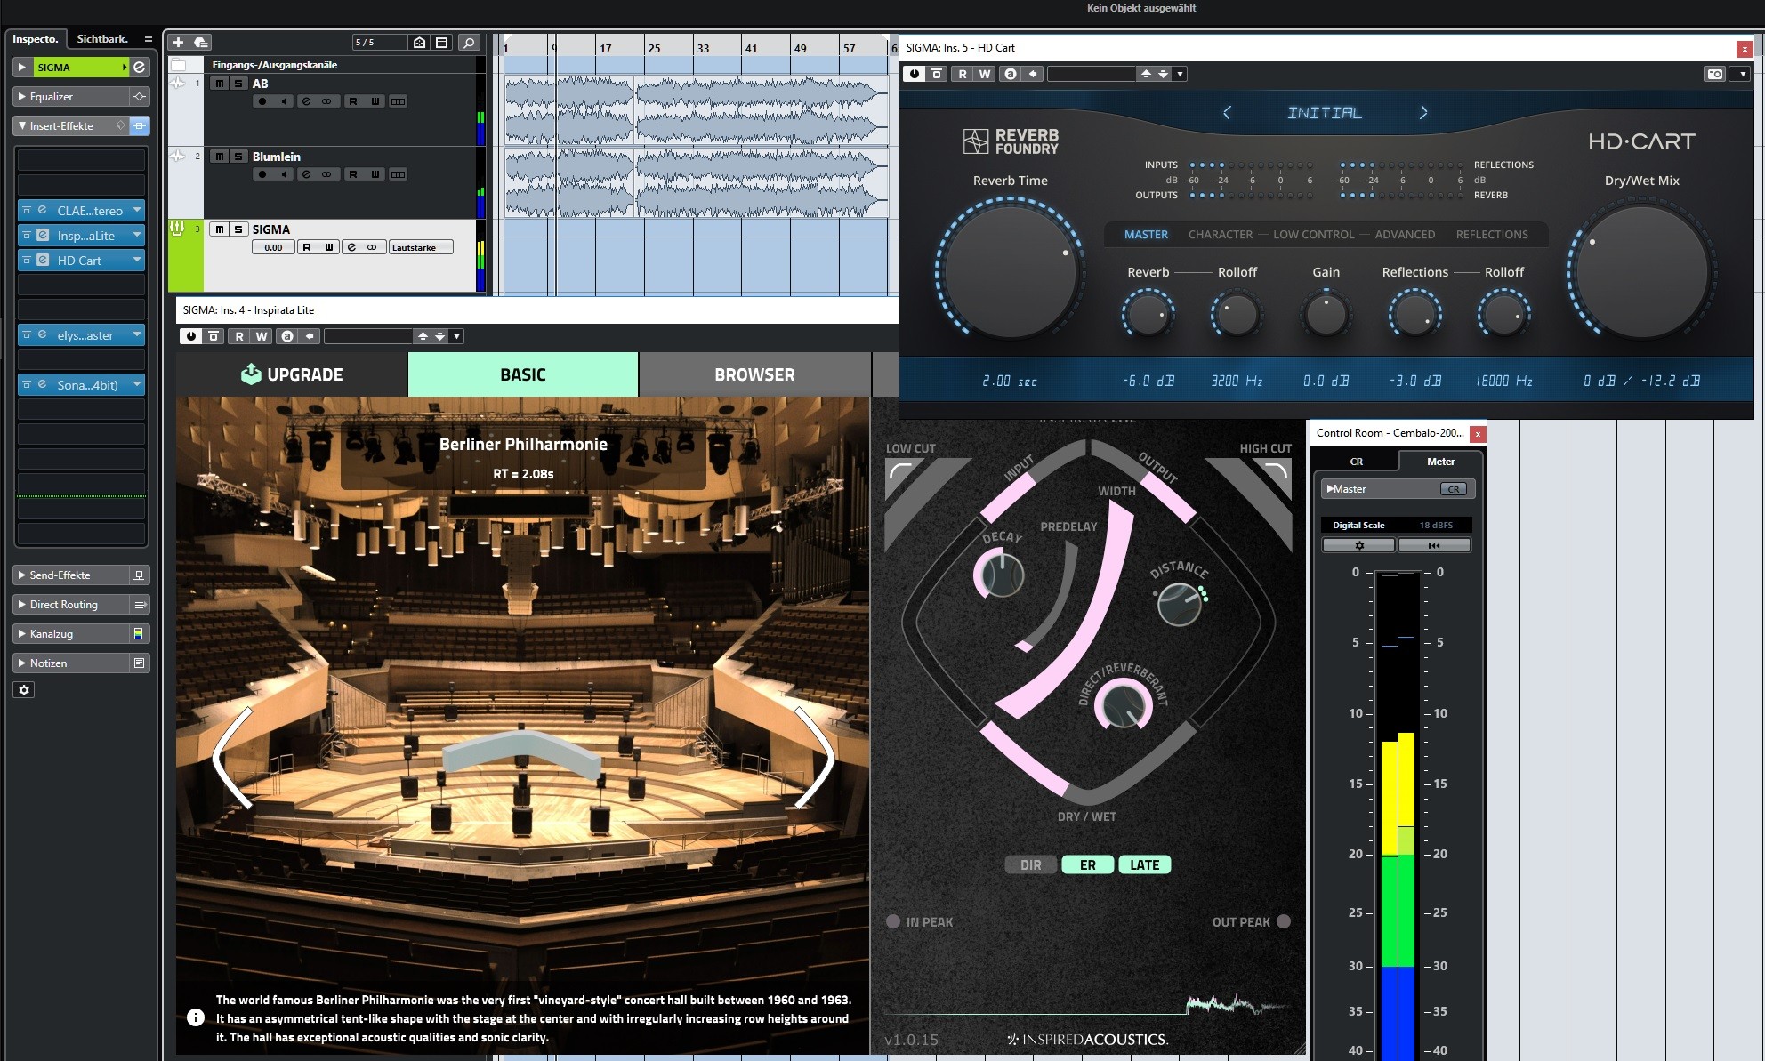Image resolution: width=1765 pixels, height=1061 pixels.
Task: Open the CHARACTER tab in HD Cart
Action: (x=1220, y=235)
